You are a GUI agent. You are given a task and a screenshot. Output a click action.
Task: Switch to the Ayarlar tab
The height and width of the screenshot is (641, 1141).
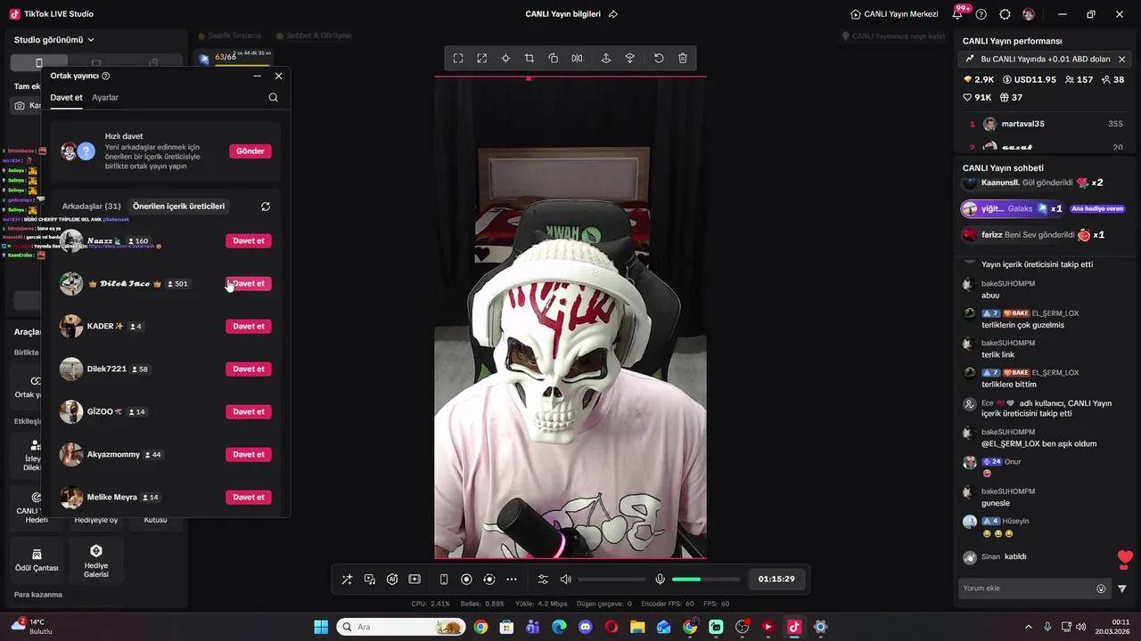tap(105, 98)
